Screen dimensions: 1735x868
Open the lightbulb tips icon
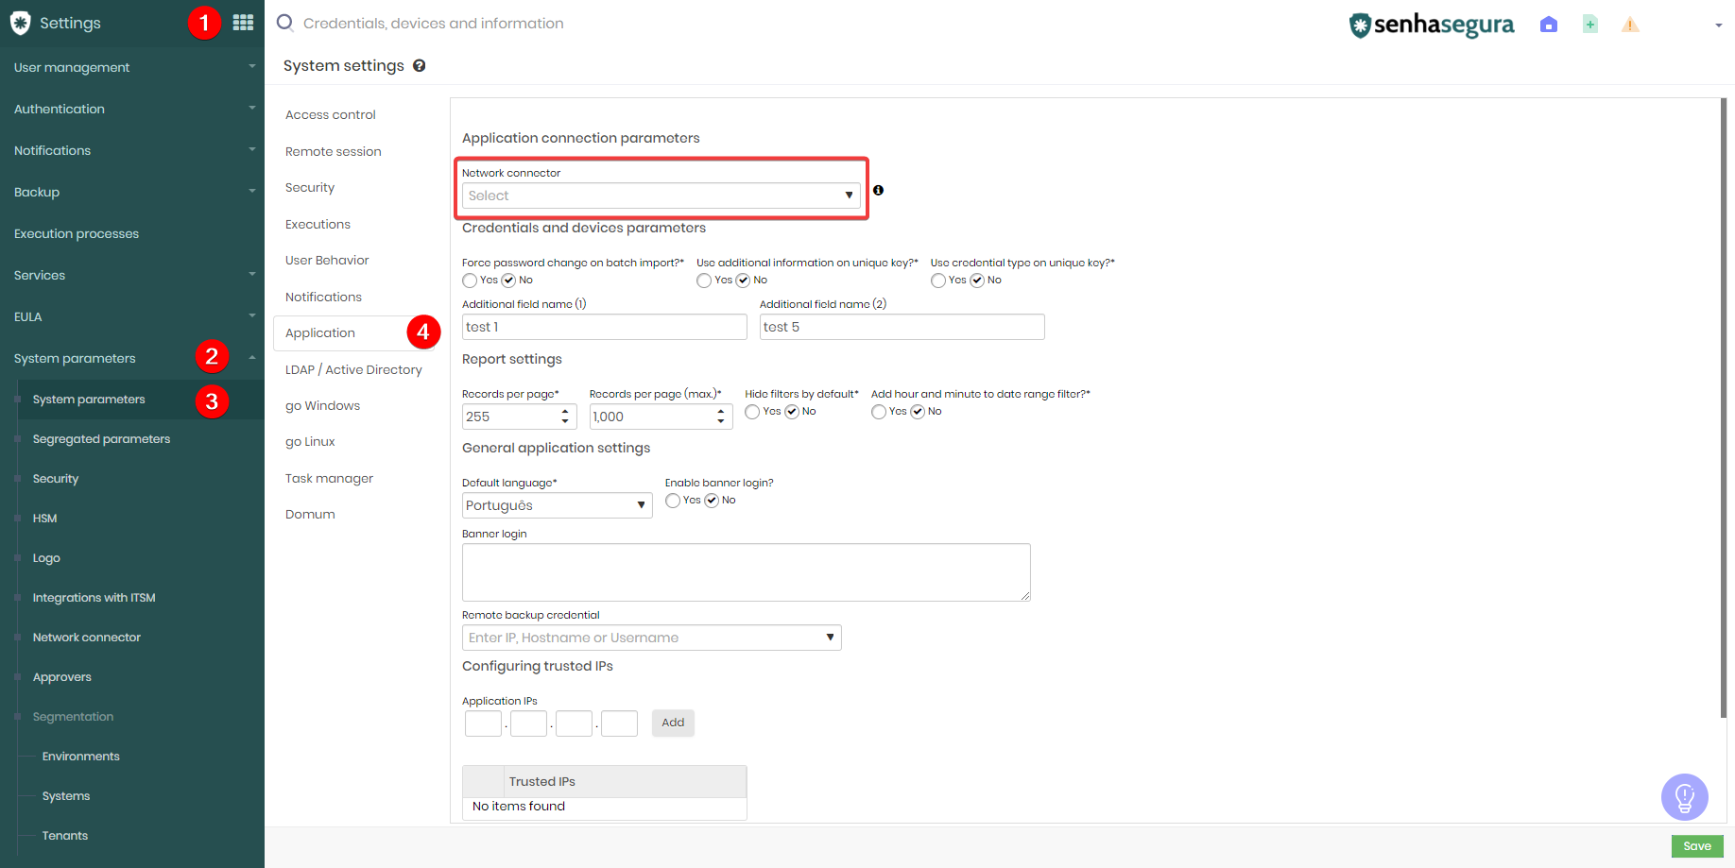[x=1684, y=797]
